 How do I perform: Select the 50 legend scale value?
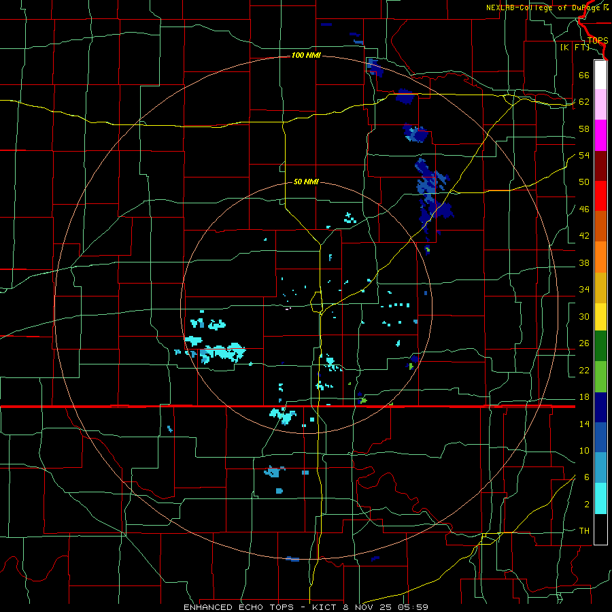click(x=584, y=182)
